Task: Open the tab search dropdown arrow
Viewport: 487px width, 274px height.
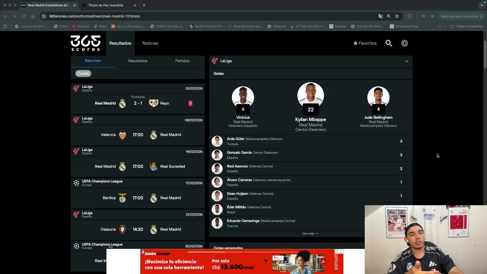Action: click(482, 5)
